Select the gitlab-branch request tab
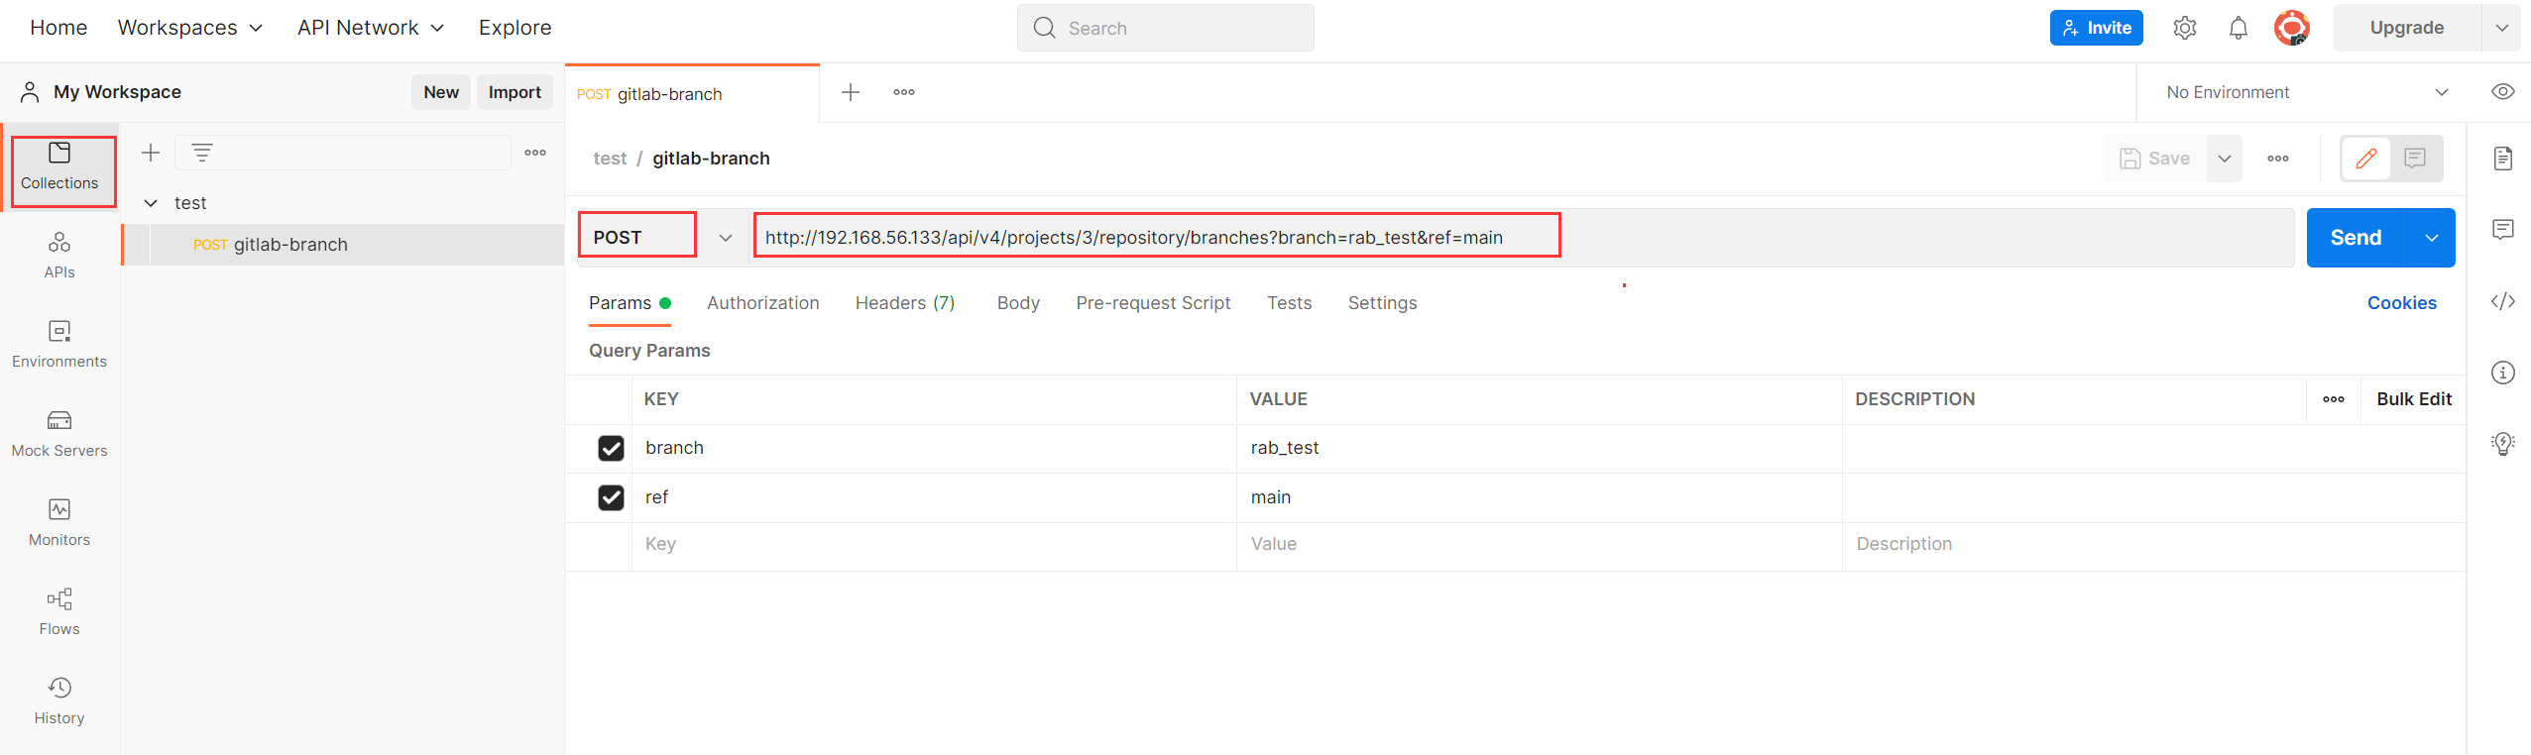2531x755 pixels. 692,94
